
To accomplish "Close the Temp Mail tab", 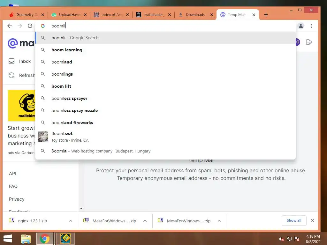I will (254, 15).
